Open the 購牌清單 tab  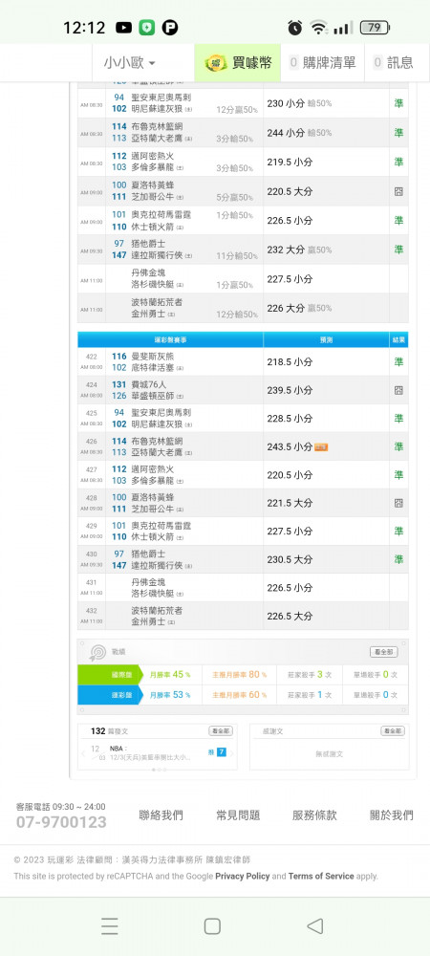tap(322, 63)
